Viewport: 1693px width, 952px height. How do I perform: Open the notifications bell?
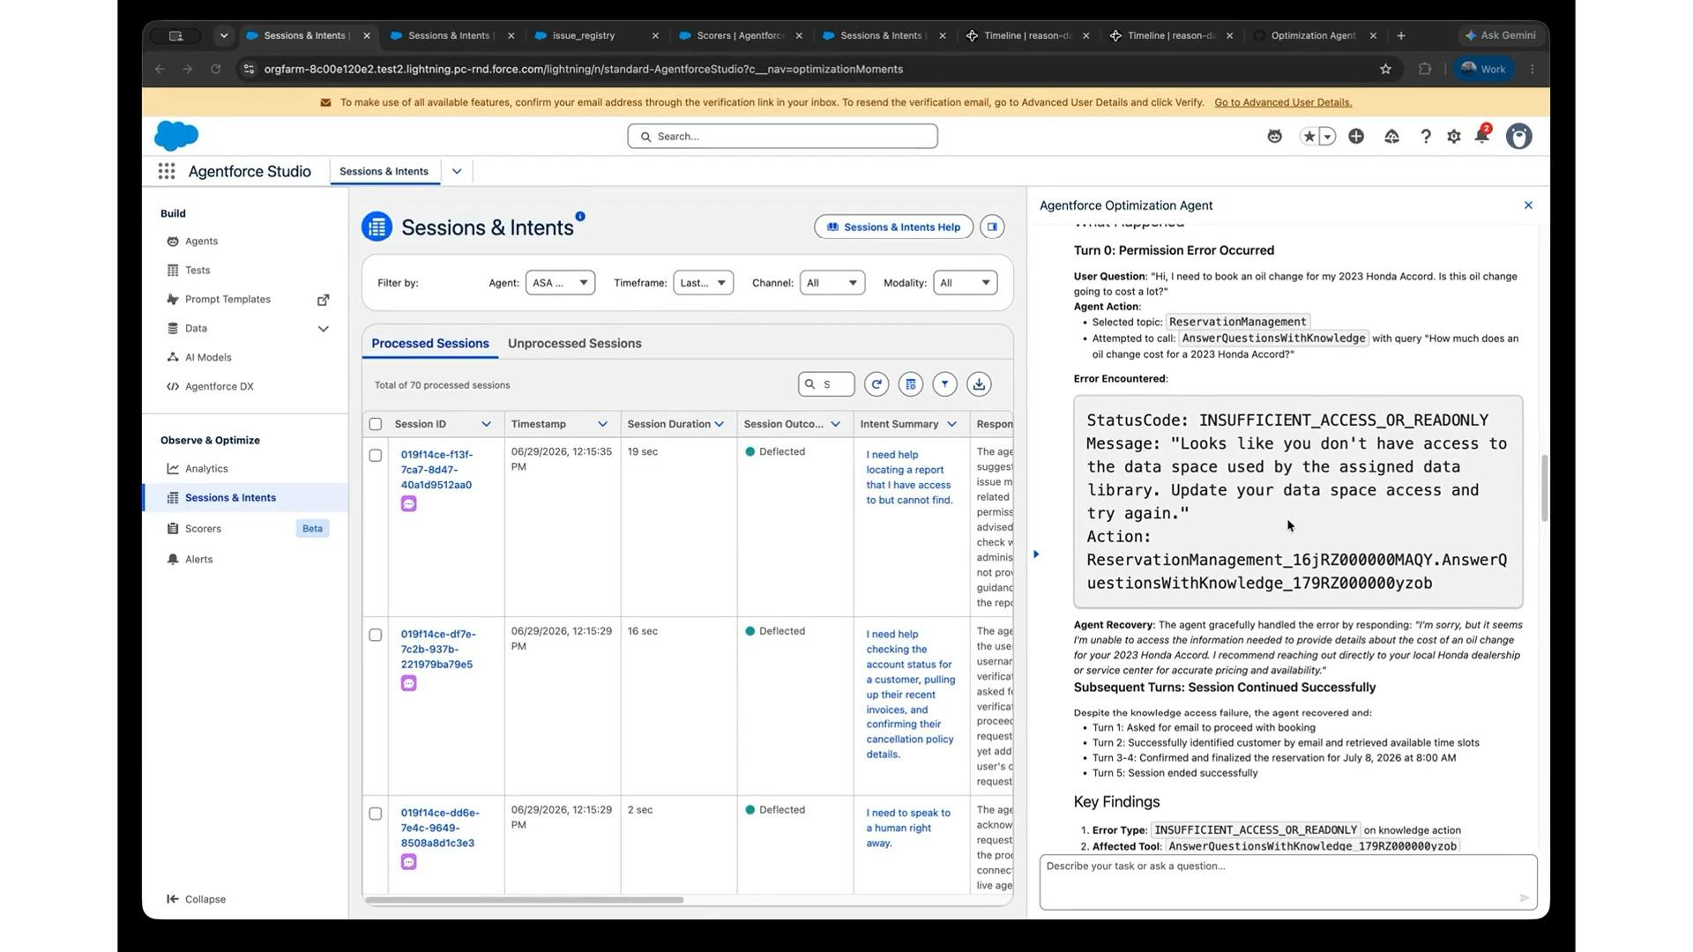(x=1482, y=136)
